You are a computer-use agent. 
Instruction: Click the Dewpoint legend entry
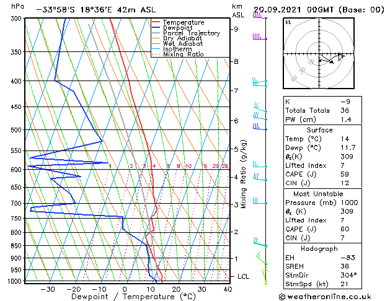coord(172,28)
